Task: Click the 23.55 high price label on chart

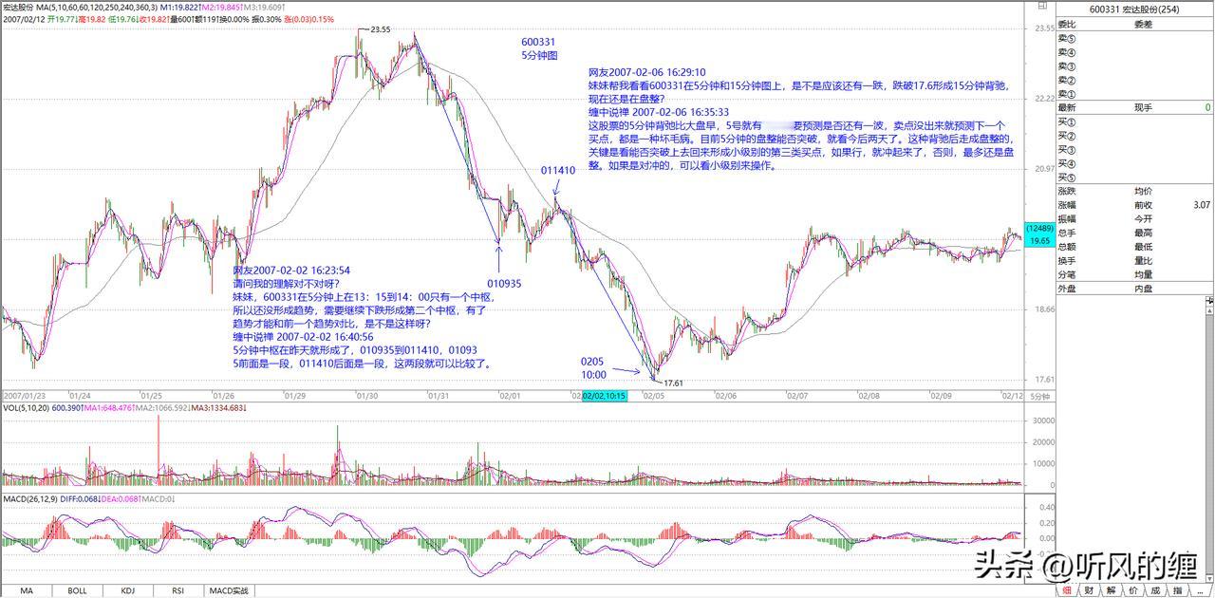Action: point(380,29)
